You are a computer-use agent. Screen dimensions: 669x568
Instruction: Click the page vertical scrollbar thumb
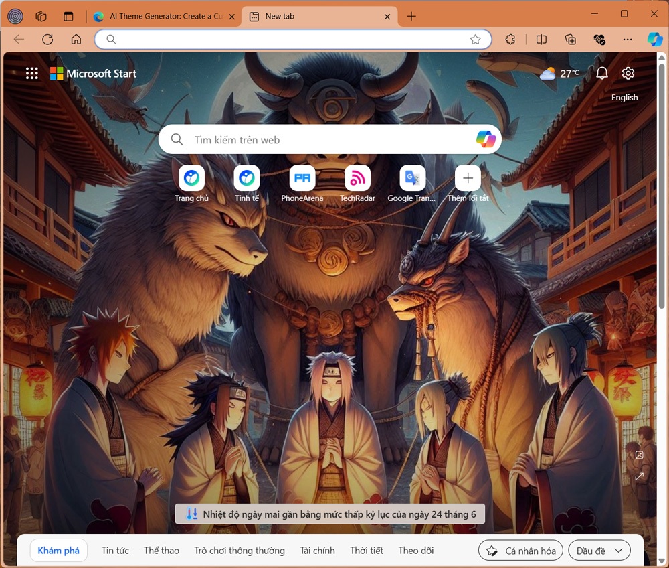(662, 186)
